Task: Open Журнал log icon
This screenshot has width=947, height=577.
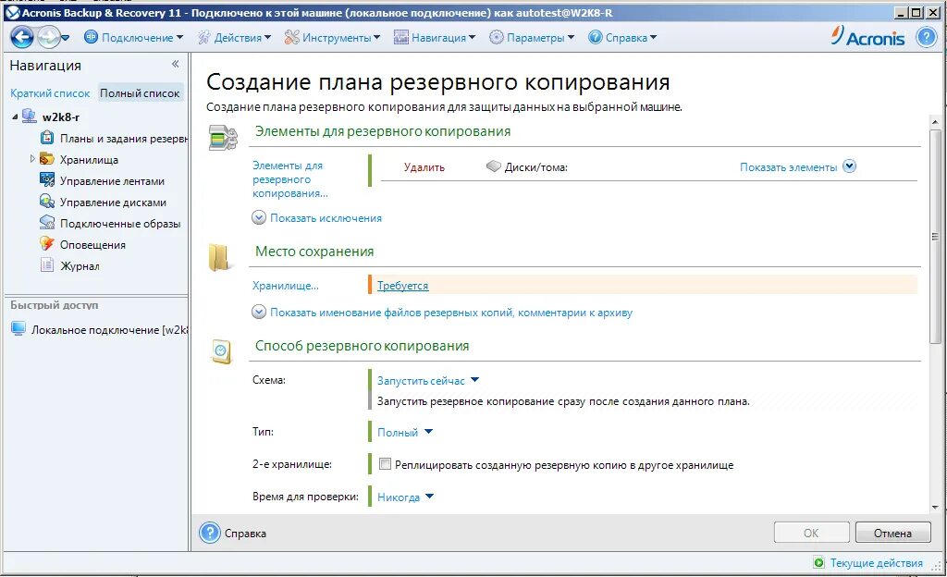Action: (x=46, y=265)
